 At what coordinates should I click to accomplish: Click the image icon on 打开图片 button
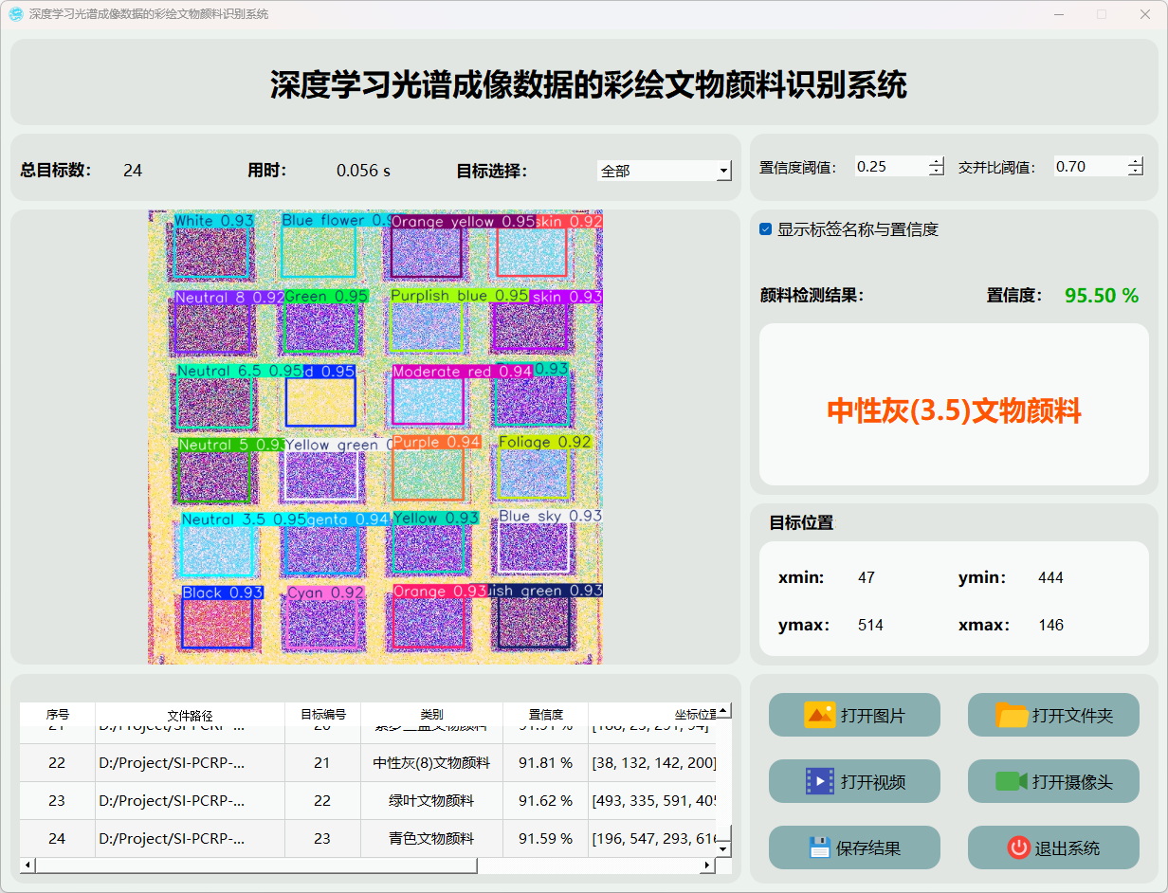pos(819,715)
